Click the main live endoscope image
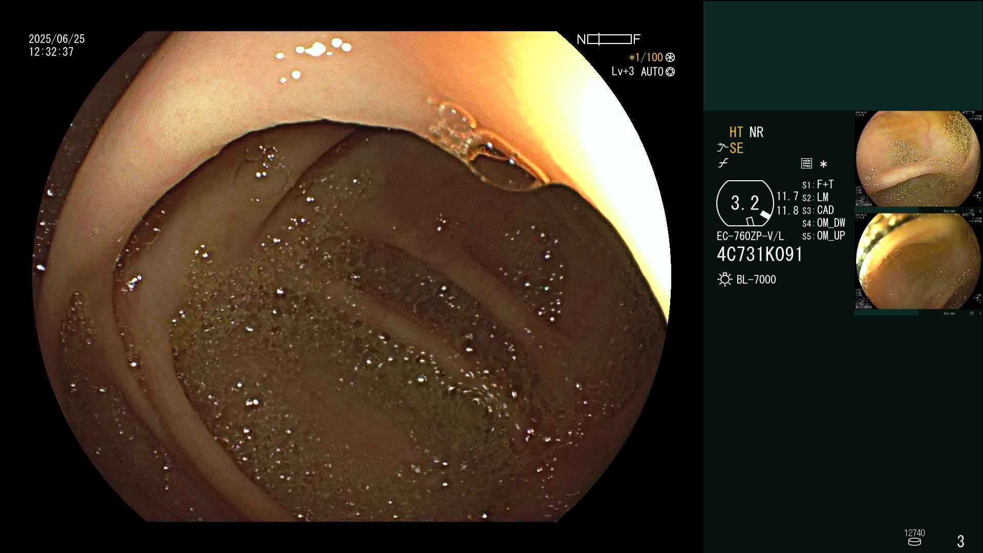The height and width of the screenshot is (553, 983). tap(352, 276)
